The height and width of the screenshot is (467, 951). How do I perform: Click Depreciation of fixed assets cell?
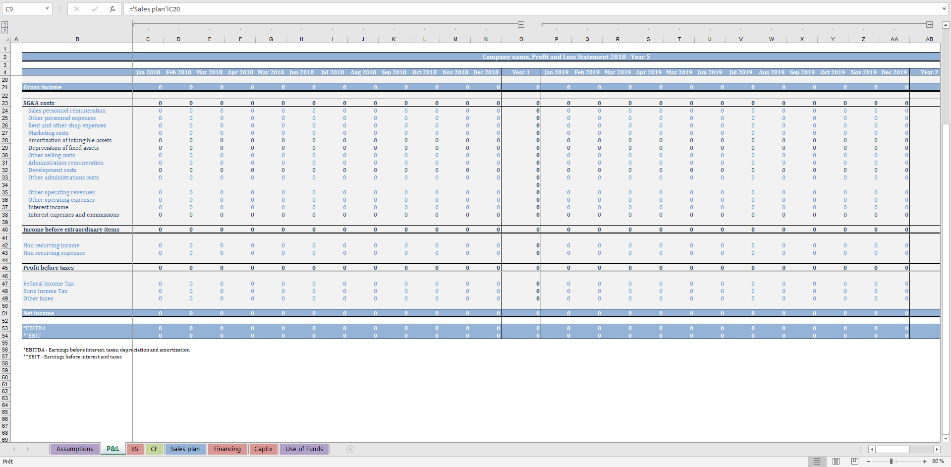click(77, 148)
